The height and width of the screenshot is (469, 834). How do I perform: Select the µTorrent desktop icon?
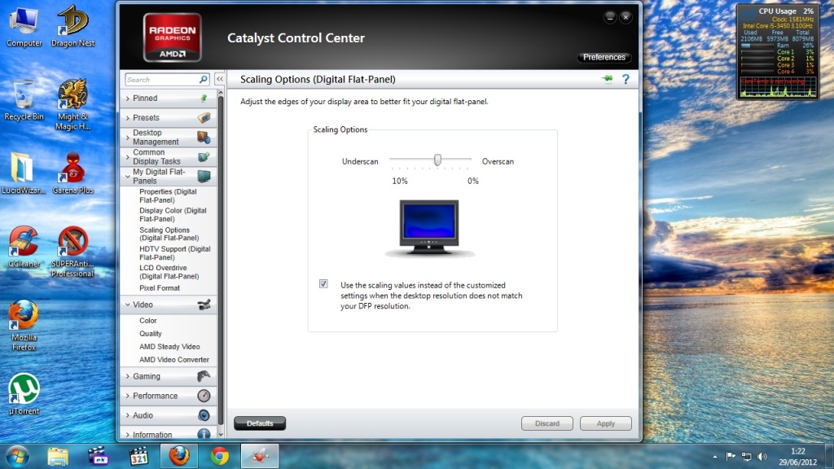pos(24,394)
